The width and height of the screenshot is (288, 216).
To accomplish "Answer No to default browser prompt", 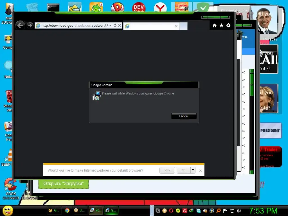I will 183,170.
